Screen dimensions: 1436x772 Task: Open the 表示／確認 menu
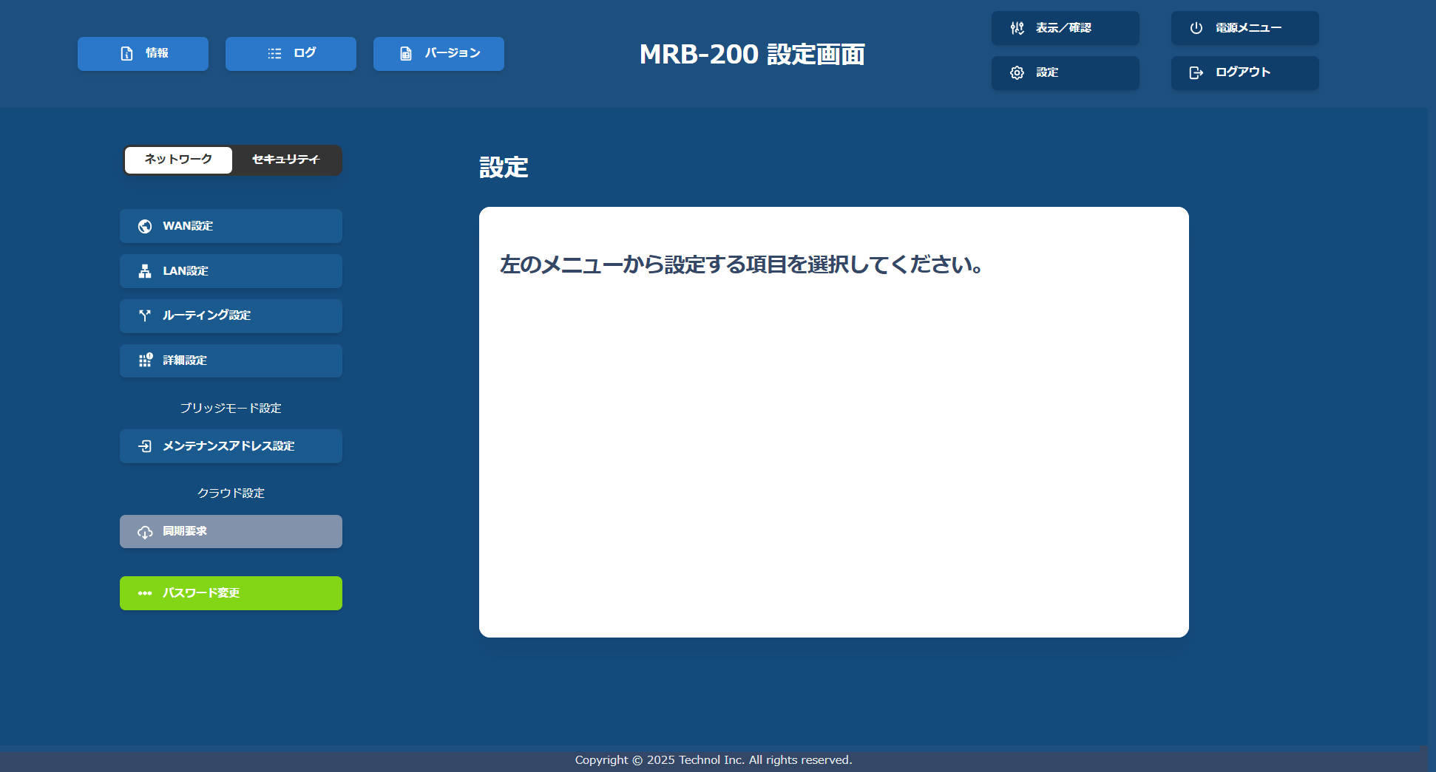1065,28
